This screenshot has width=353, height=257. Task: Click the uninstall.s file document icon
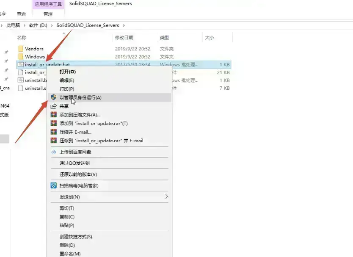(20, 88)
